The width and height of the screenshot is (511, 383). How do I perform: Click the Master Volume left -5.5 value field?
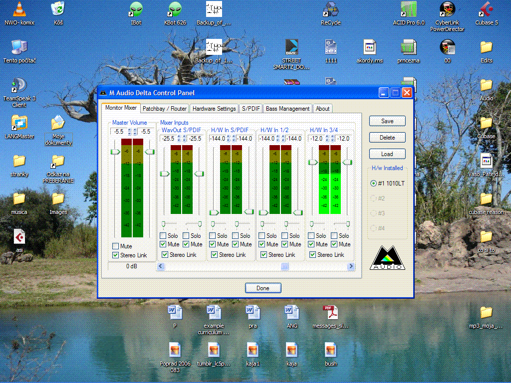119,132
